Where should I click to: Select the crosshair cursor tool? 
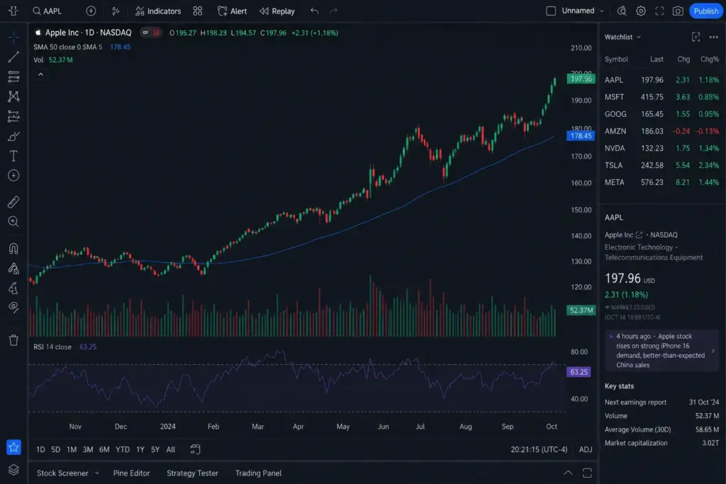click(13, 37)
